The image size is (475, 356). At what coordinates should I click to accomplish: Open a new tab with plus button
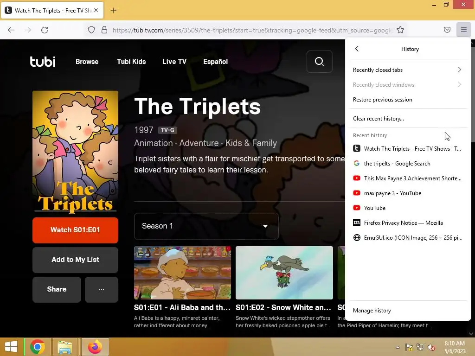pos(113,11)
